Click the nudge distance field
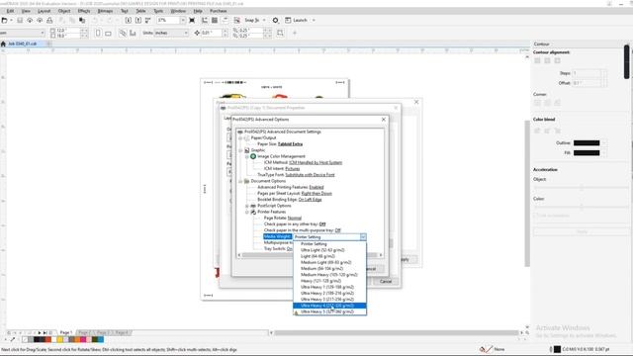This screenshot has width=633, height=356. coord(211,33)
